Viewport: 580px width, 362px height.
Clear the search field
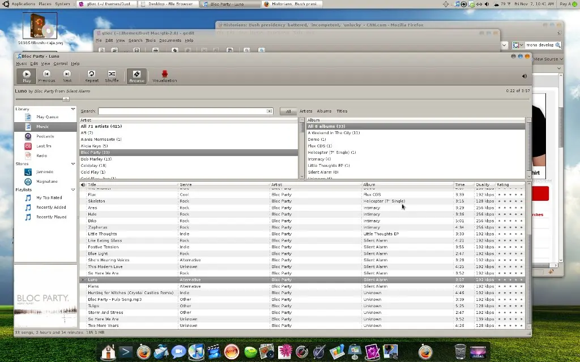click(x=269, y=111)
